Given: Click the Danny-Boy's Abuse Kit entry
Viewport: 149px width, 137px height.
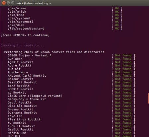Looking at the screenshot, I should (27, 99).
